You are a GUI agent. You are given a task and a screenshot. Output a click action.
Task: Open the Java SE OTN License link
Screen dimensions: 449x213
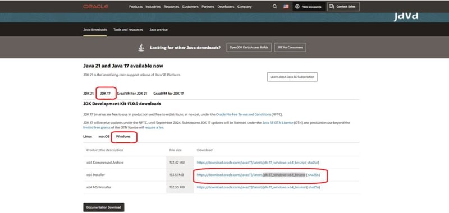pos(277,123)
